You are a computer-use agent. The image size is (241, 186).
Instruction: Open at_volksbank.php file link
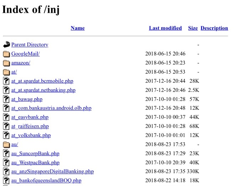(31, 135)
